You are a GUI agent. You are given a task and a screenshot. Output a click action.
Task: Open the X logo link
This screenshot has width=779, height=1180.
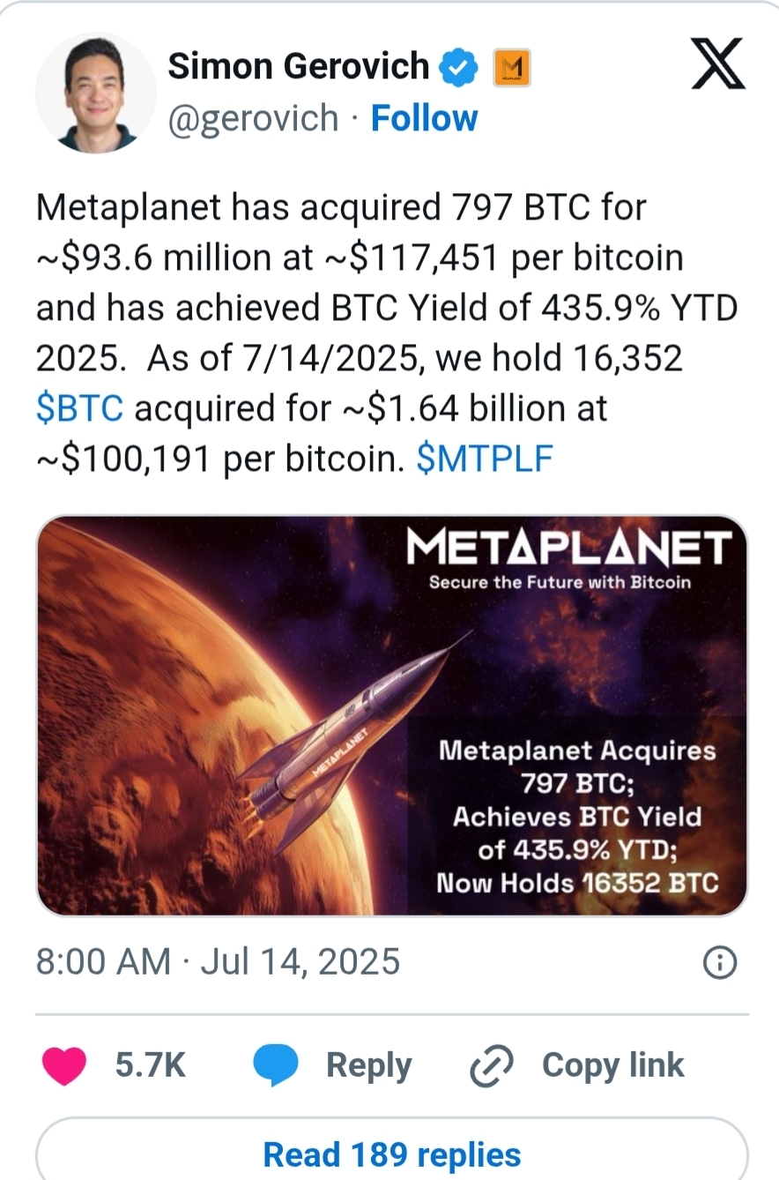717,66
